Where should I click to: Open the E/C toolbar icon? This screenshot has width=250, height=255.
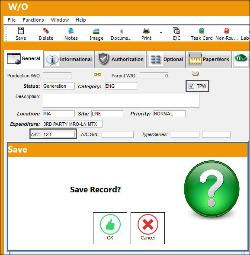coord(176,31)
